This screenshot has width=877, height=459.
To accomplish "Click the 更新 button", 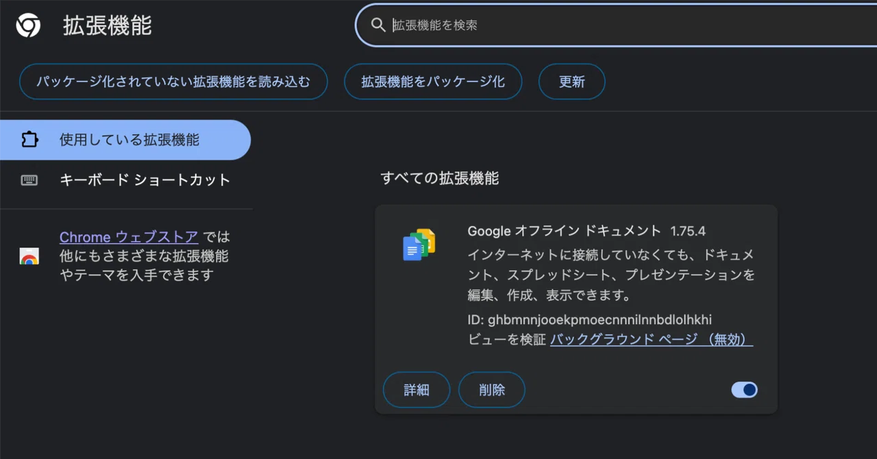I will (572, 82).
